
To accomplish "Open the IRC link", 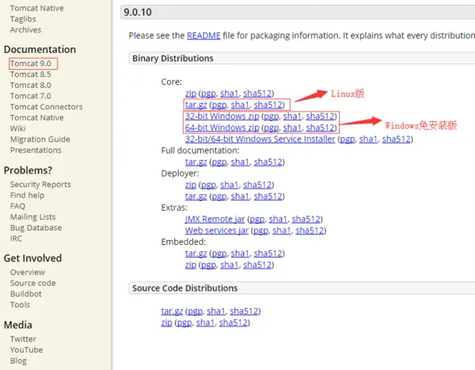I will tap(16, 238).
